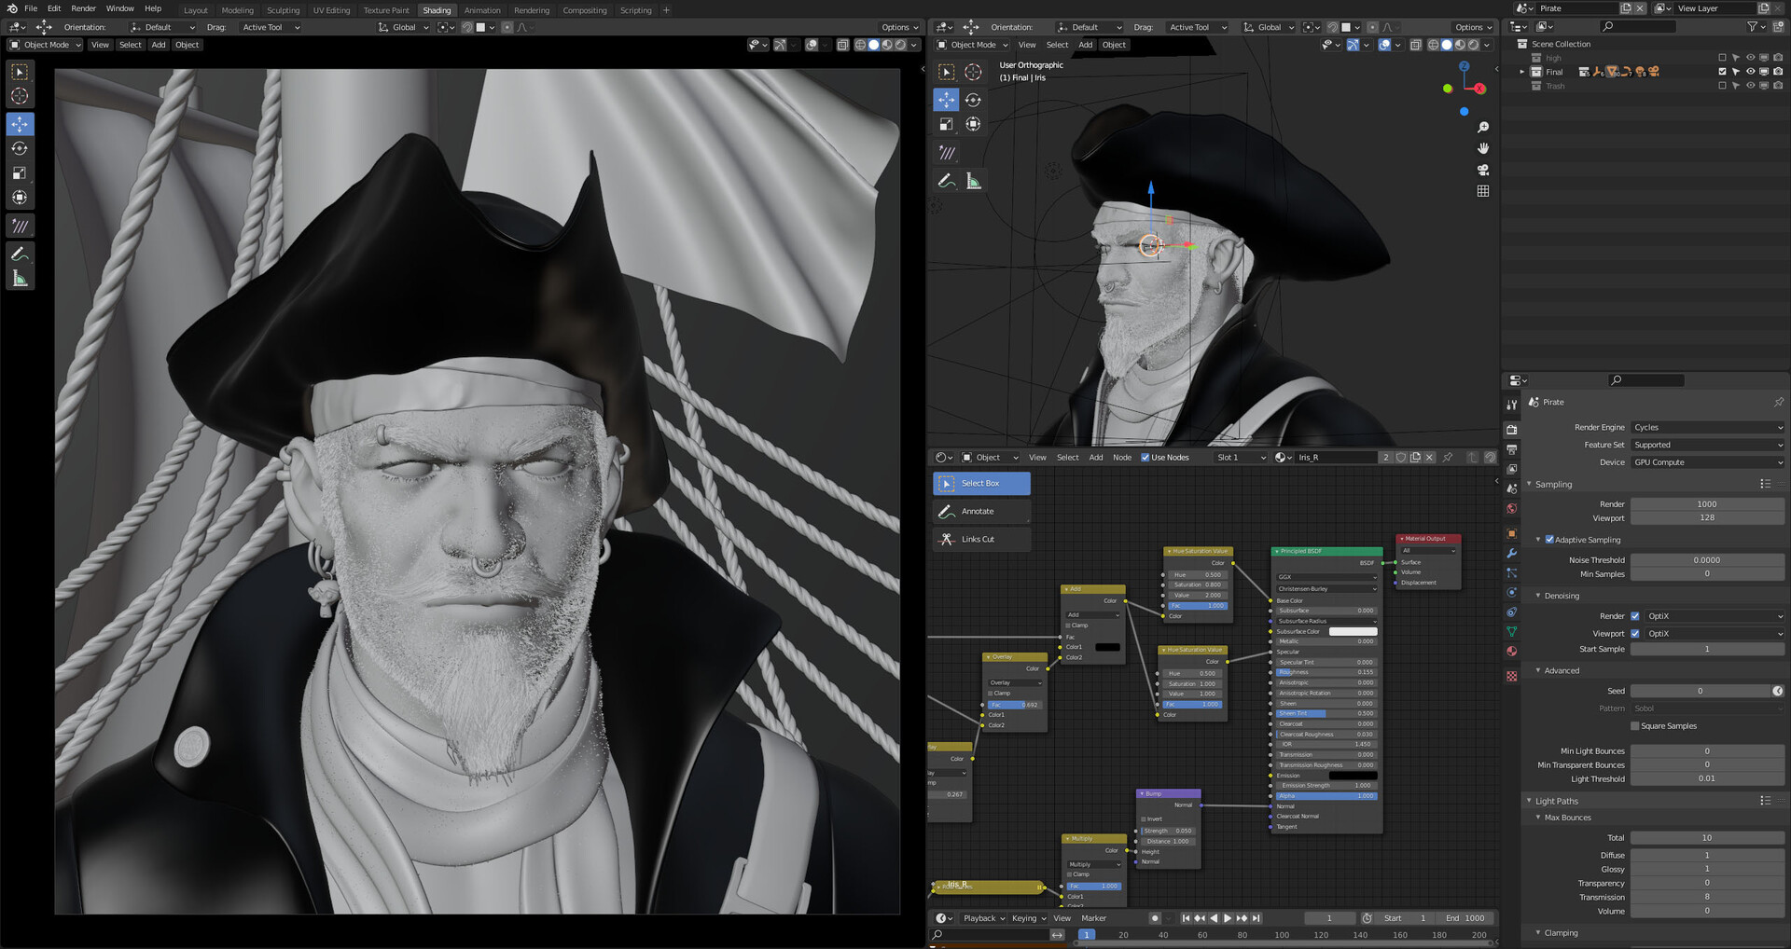Switch to the Sculpting workspace tab

(283, 10)
